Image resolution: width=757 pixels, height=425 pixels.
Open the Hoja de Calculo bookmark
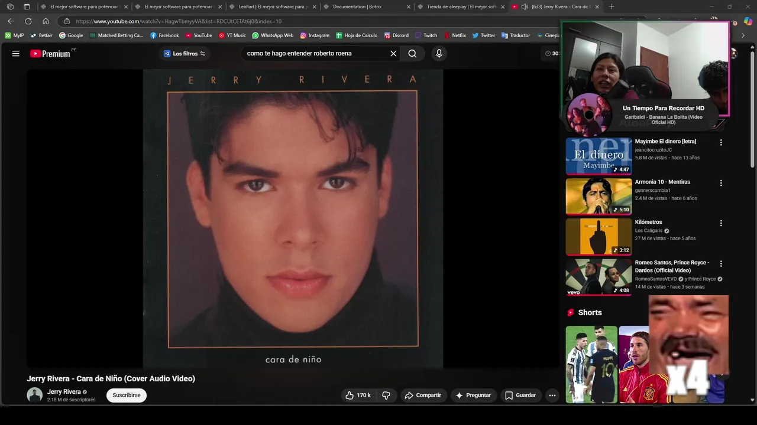pos(357,35)
